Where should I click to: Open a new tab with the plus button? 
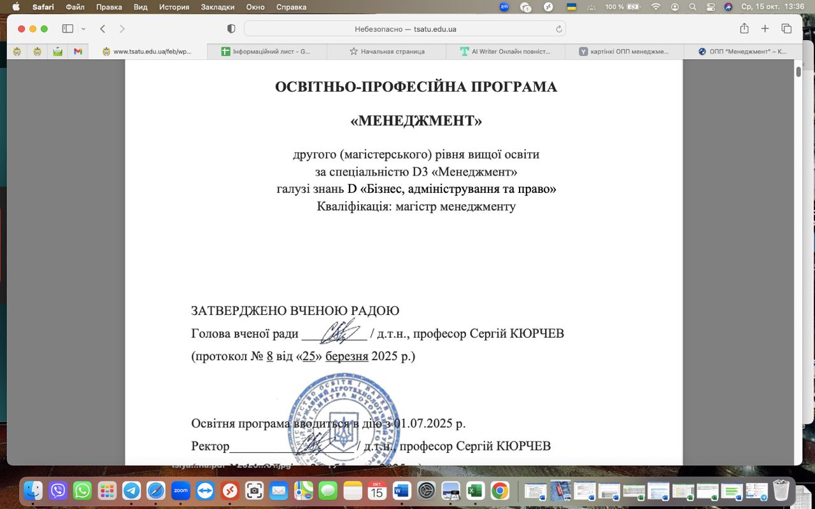[764, 28]
